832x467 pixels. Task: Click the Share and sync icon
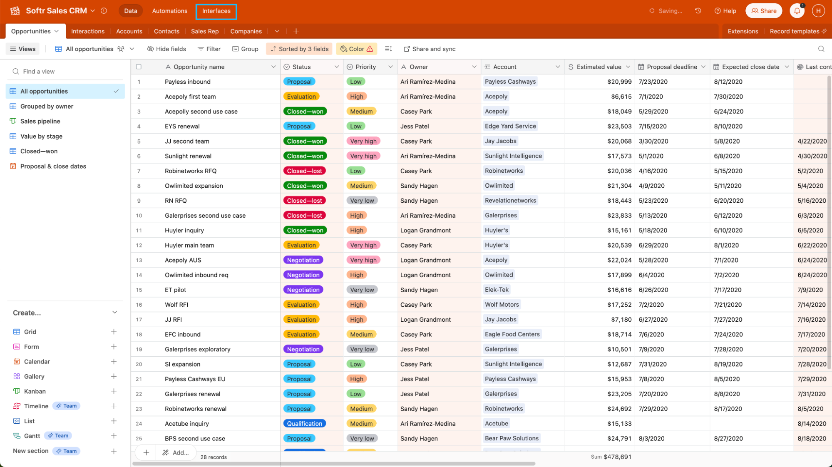(x=406, y=49)
